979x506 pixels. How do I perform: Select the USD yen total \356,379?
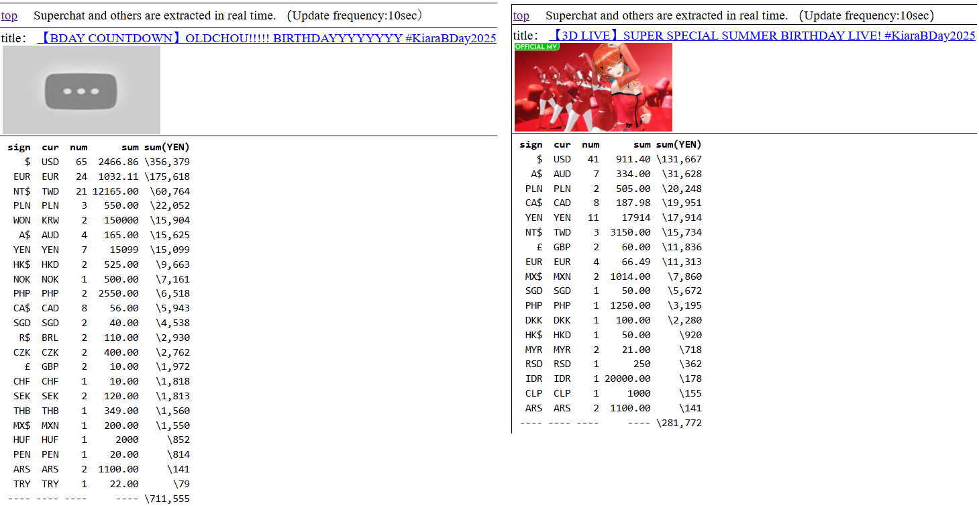(x=167, y=162)
